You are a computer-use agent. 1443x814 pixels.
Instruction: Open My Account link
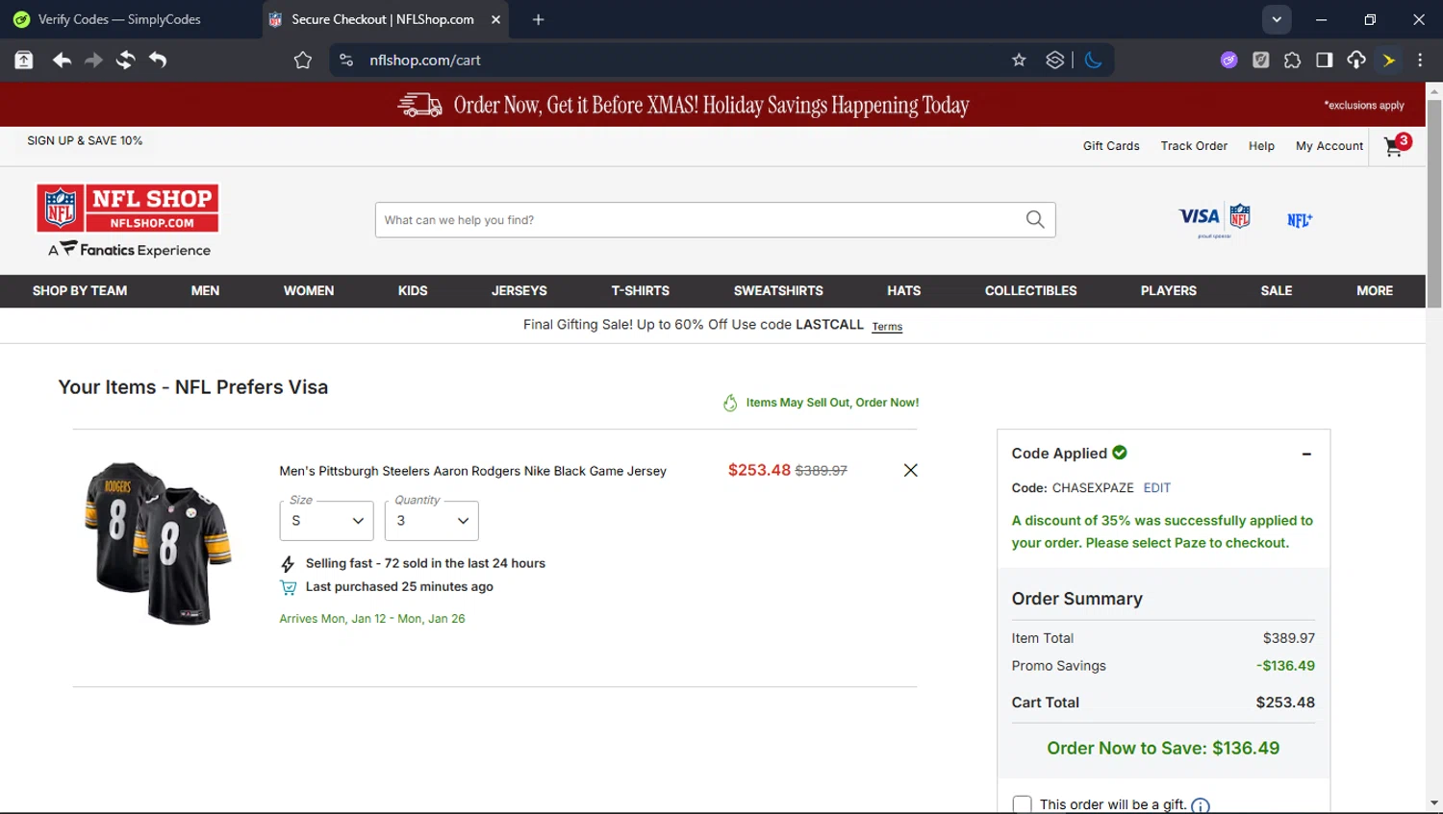(1329, 146)
